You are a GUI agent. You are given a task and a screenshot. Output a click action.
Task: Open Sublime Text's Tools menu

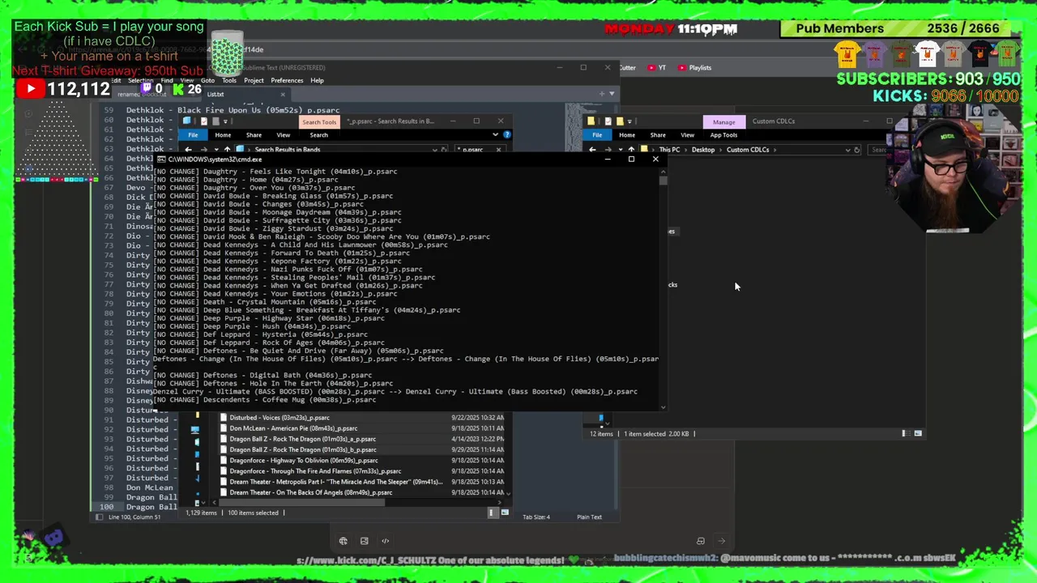click(x=229, y=80)
